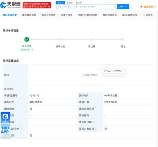Click the 国际商标 value 否
The width and height of the screenshot is (158, 147).
[x=31, y=109]
